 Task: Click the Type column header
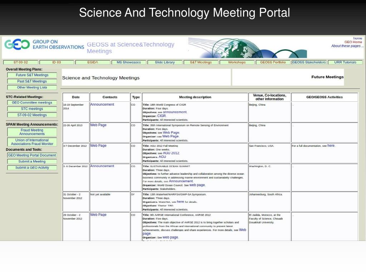[x=136, y=97]
